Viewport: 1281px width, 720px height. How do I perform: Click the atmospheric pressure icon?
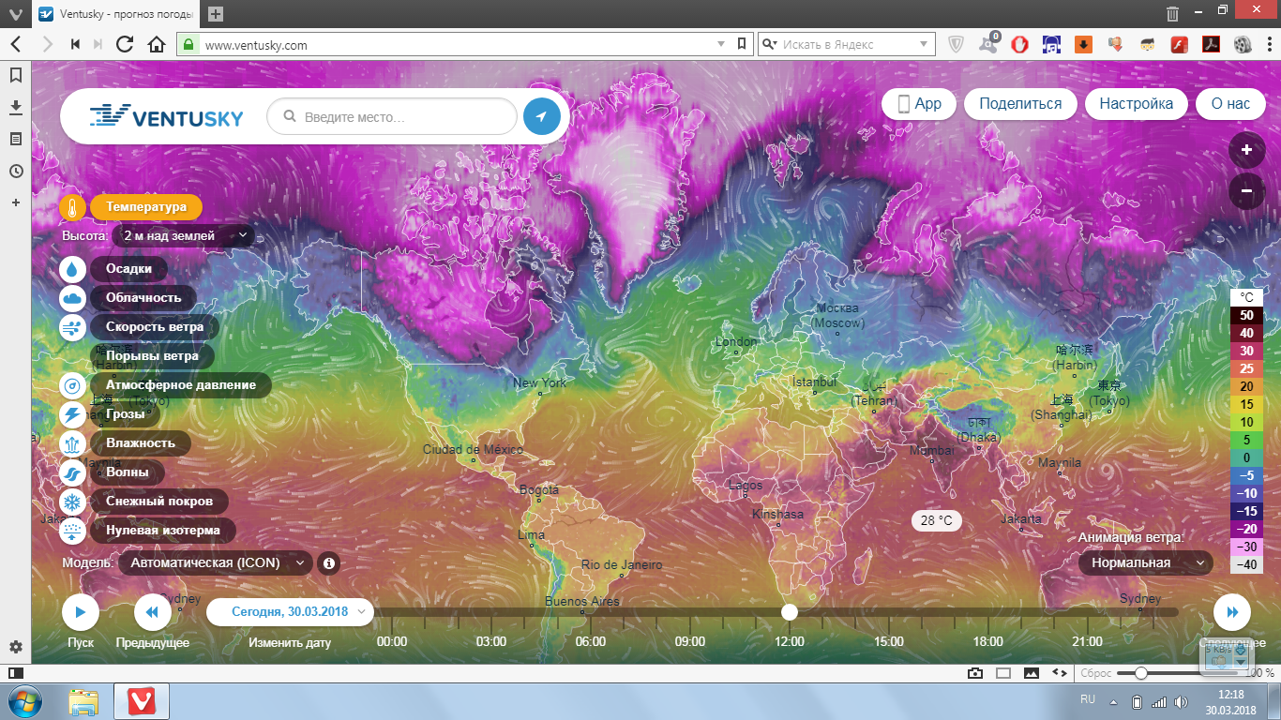[73, 385]
